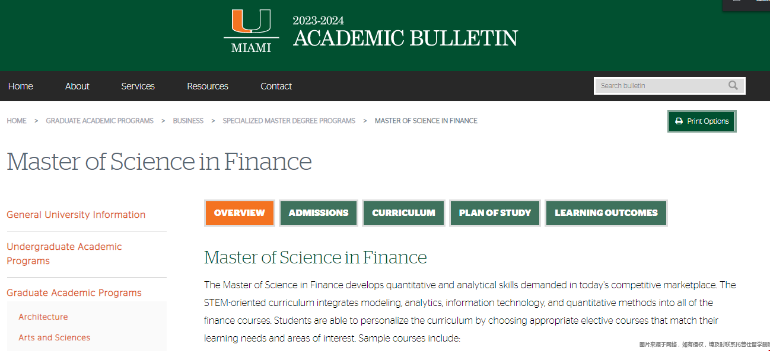Screen dimensions: 770x351
Task: Select Services in the navigation bar
Action: pyautogui.click(x=138, y=86)
